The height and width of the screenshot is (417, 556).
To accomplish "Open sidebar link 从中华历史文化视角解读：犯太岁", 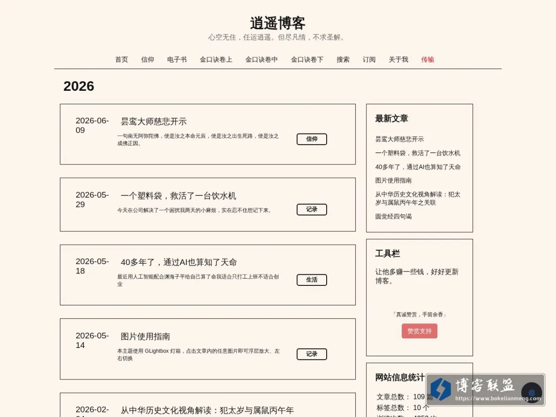I will tap(418, 198).
